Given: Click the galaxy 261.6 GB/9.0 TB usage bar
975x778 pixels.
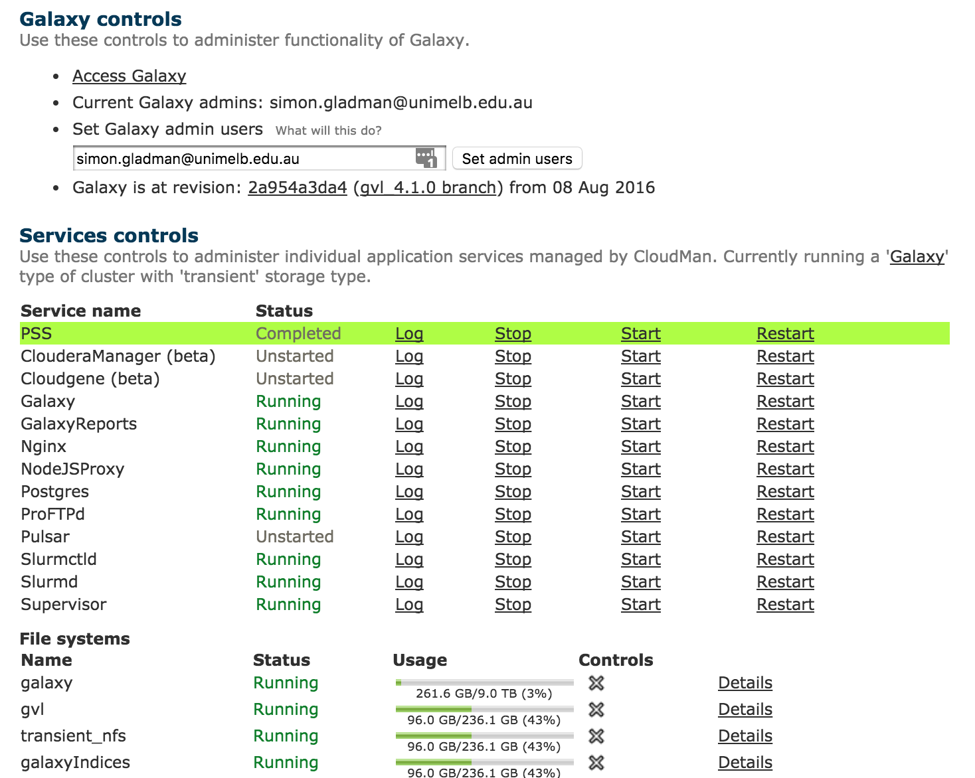Looking at the screenshot, I should click(x=484, y=682).
